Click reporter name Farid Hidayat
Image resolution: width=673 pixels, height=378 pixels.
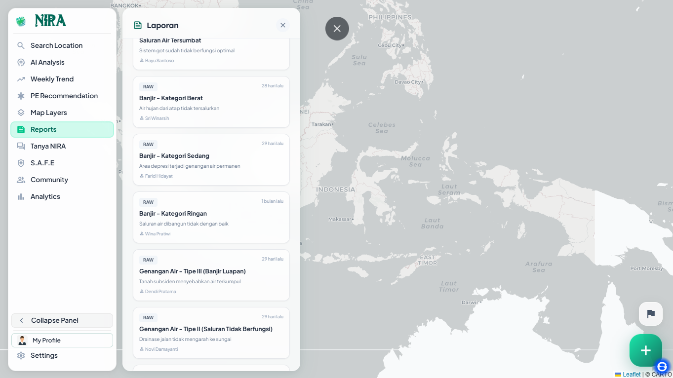[159, 176]
